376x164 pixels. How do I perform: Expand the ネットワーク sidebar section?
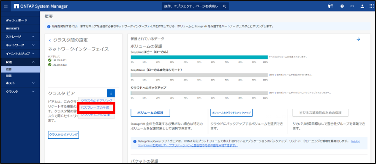pyautogui.click(x=20, y=45)
